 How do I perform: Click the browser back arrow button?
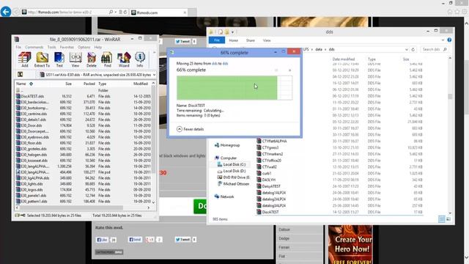[6, 12]
